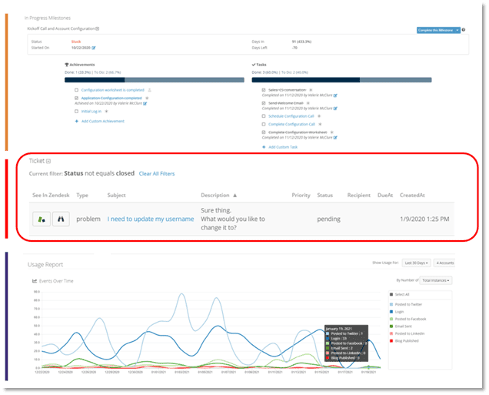Uncheck the Sales-CS conversation task
Viewport: 489px width, 395px height.
click(264, 89)
